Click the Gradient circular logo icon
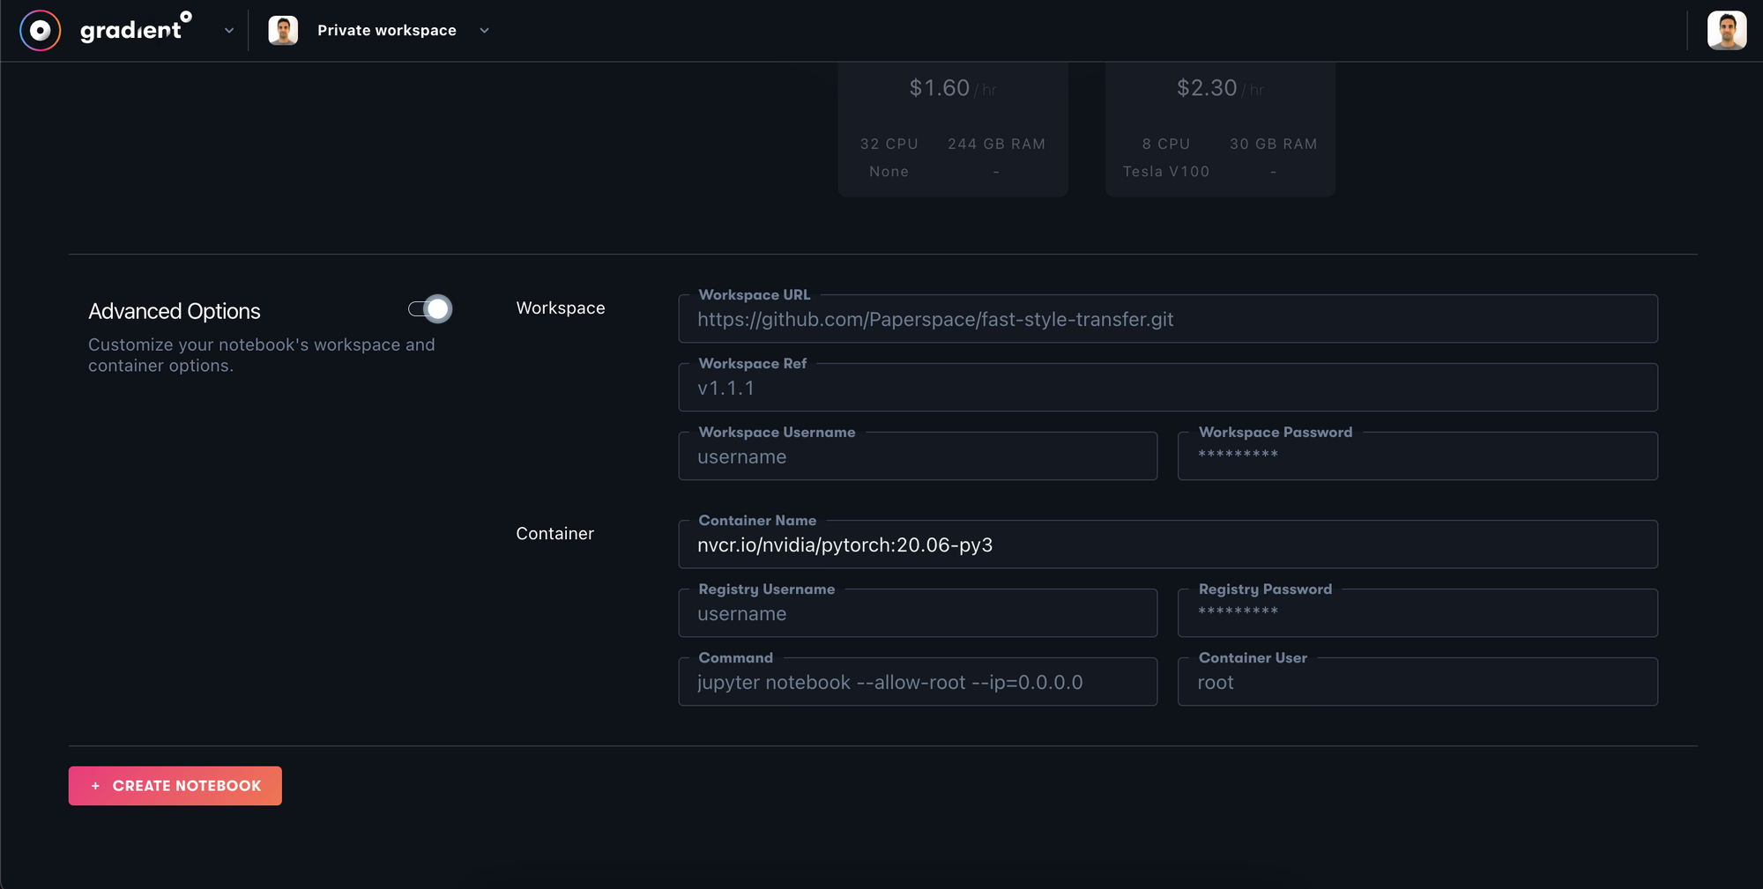 [40, 31]
